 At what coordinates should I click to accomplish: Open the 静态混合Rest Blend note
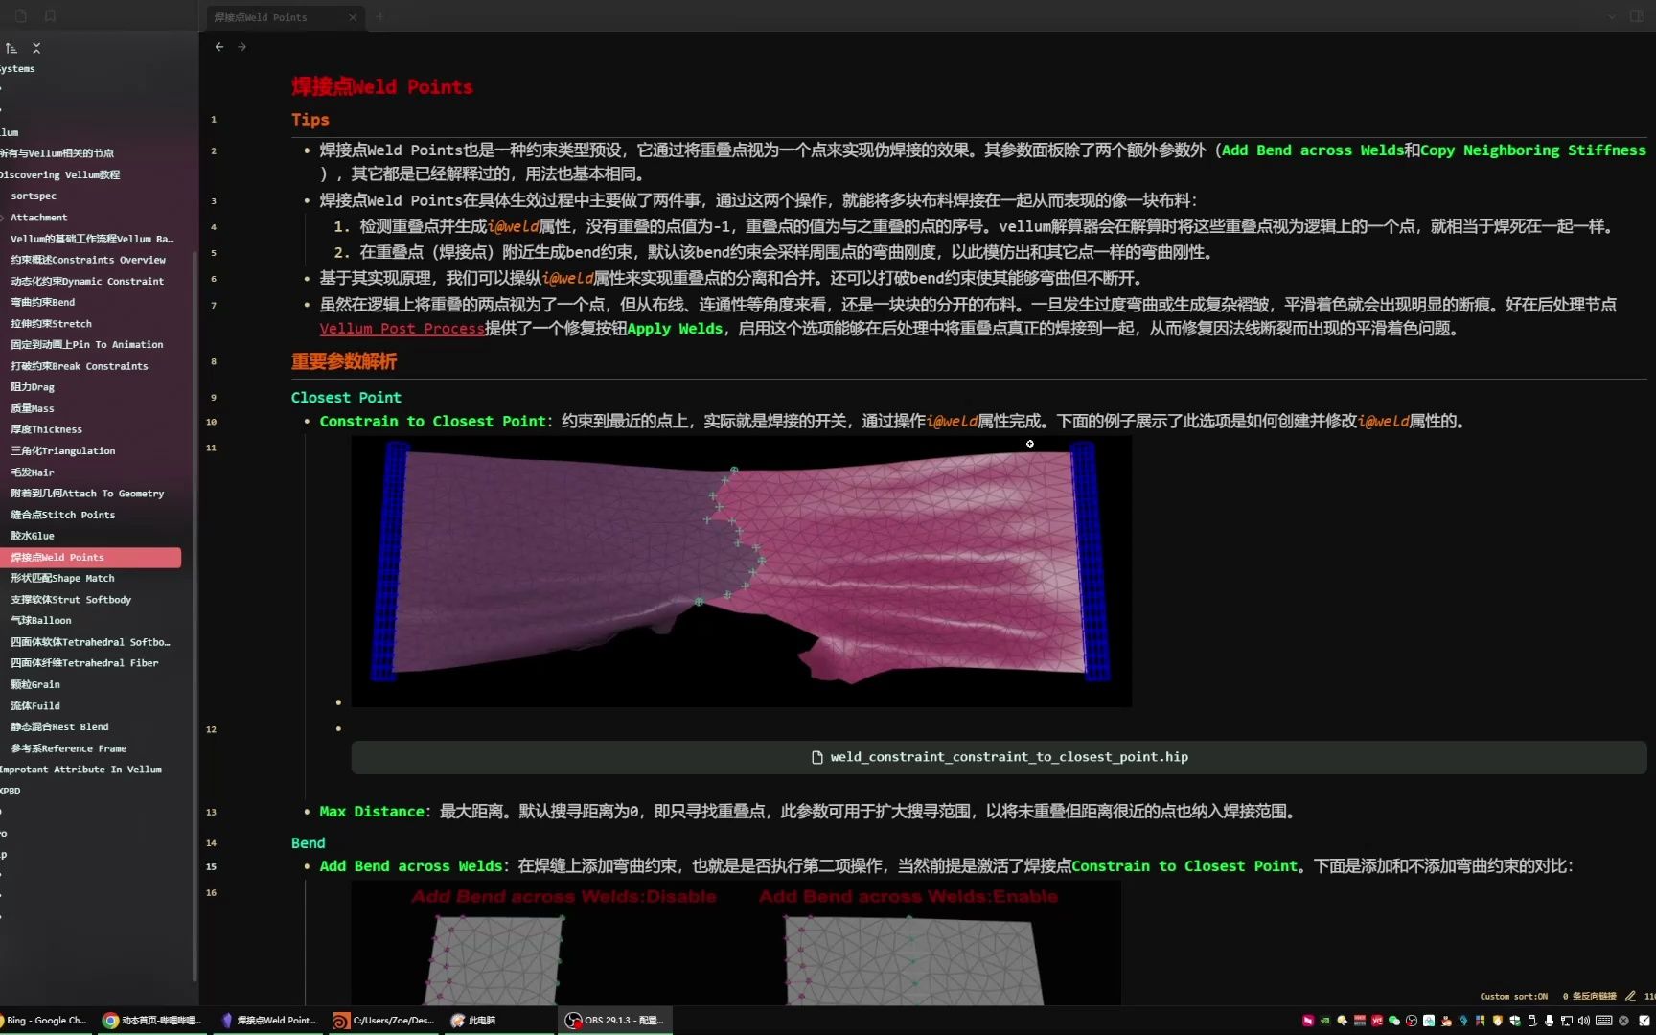tap(59, 727)
